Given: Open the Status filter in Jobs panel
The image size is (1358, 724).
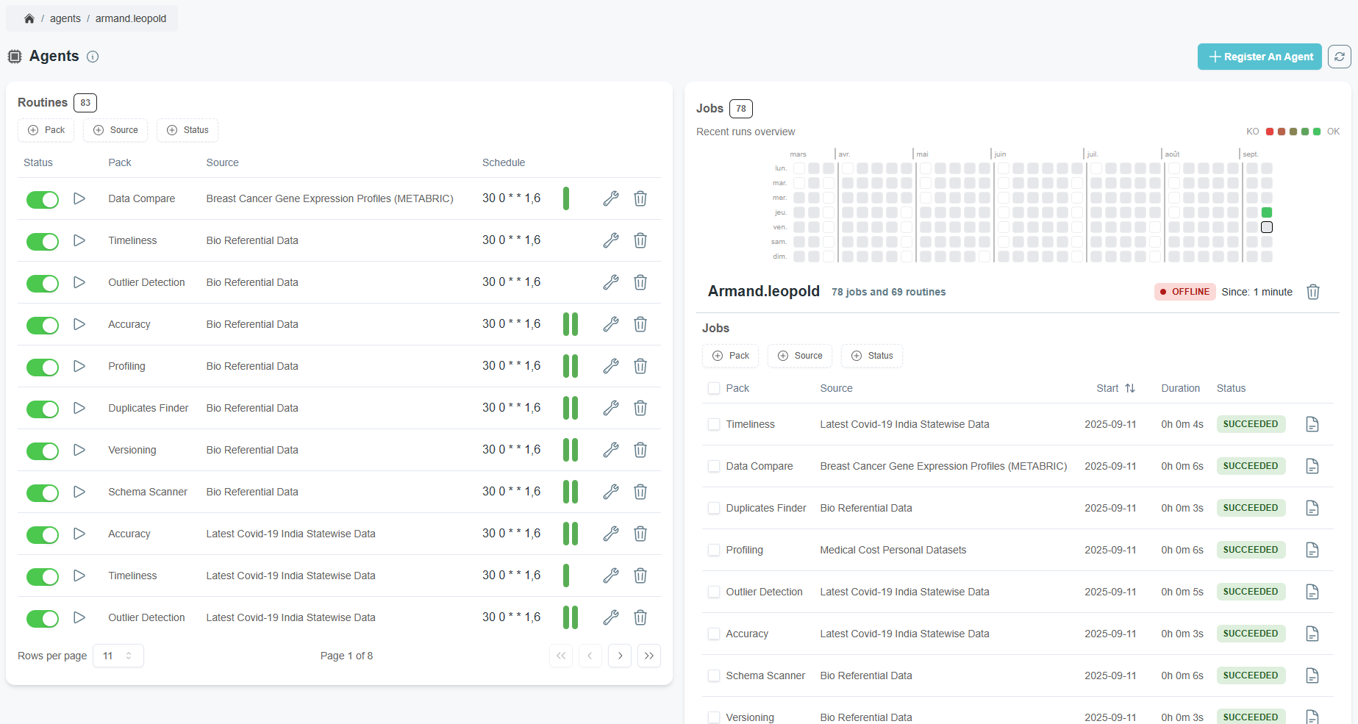Looking at the screenshot, I should click(871, 356).
